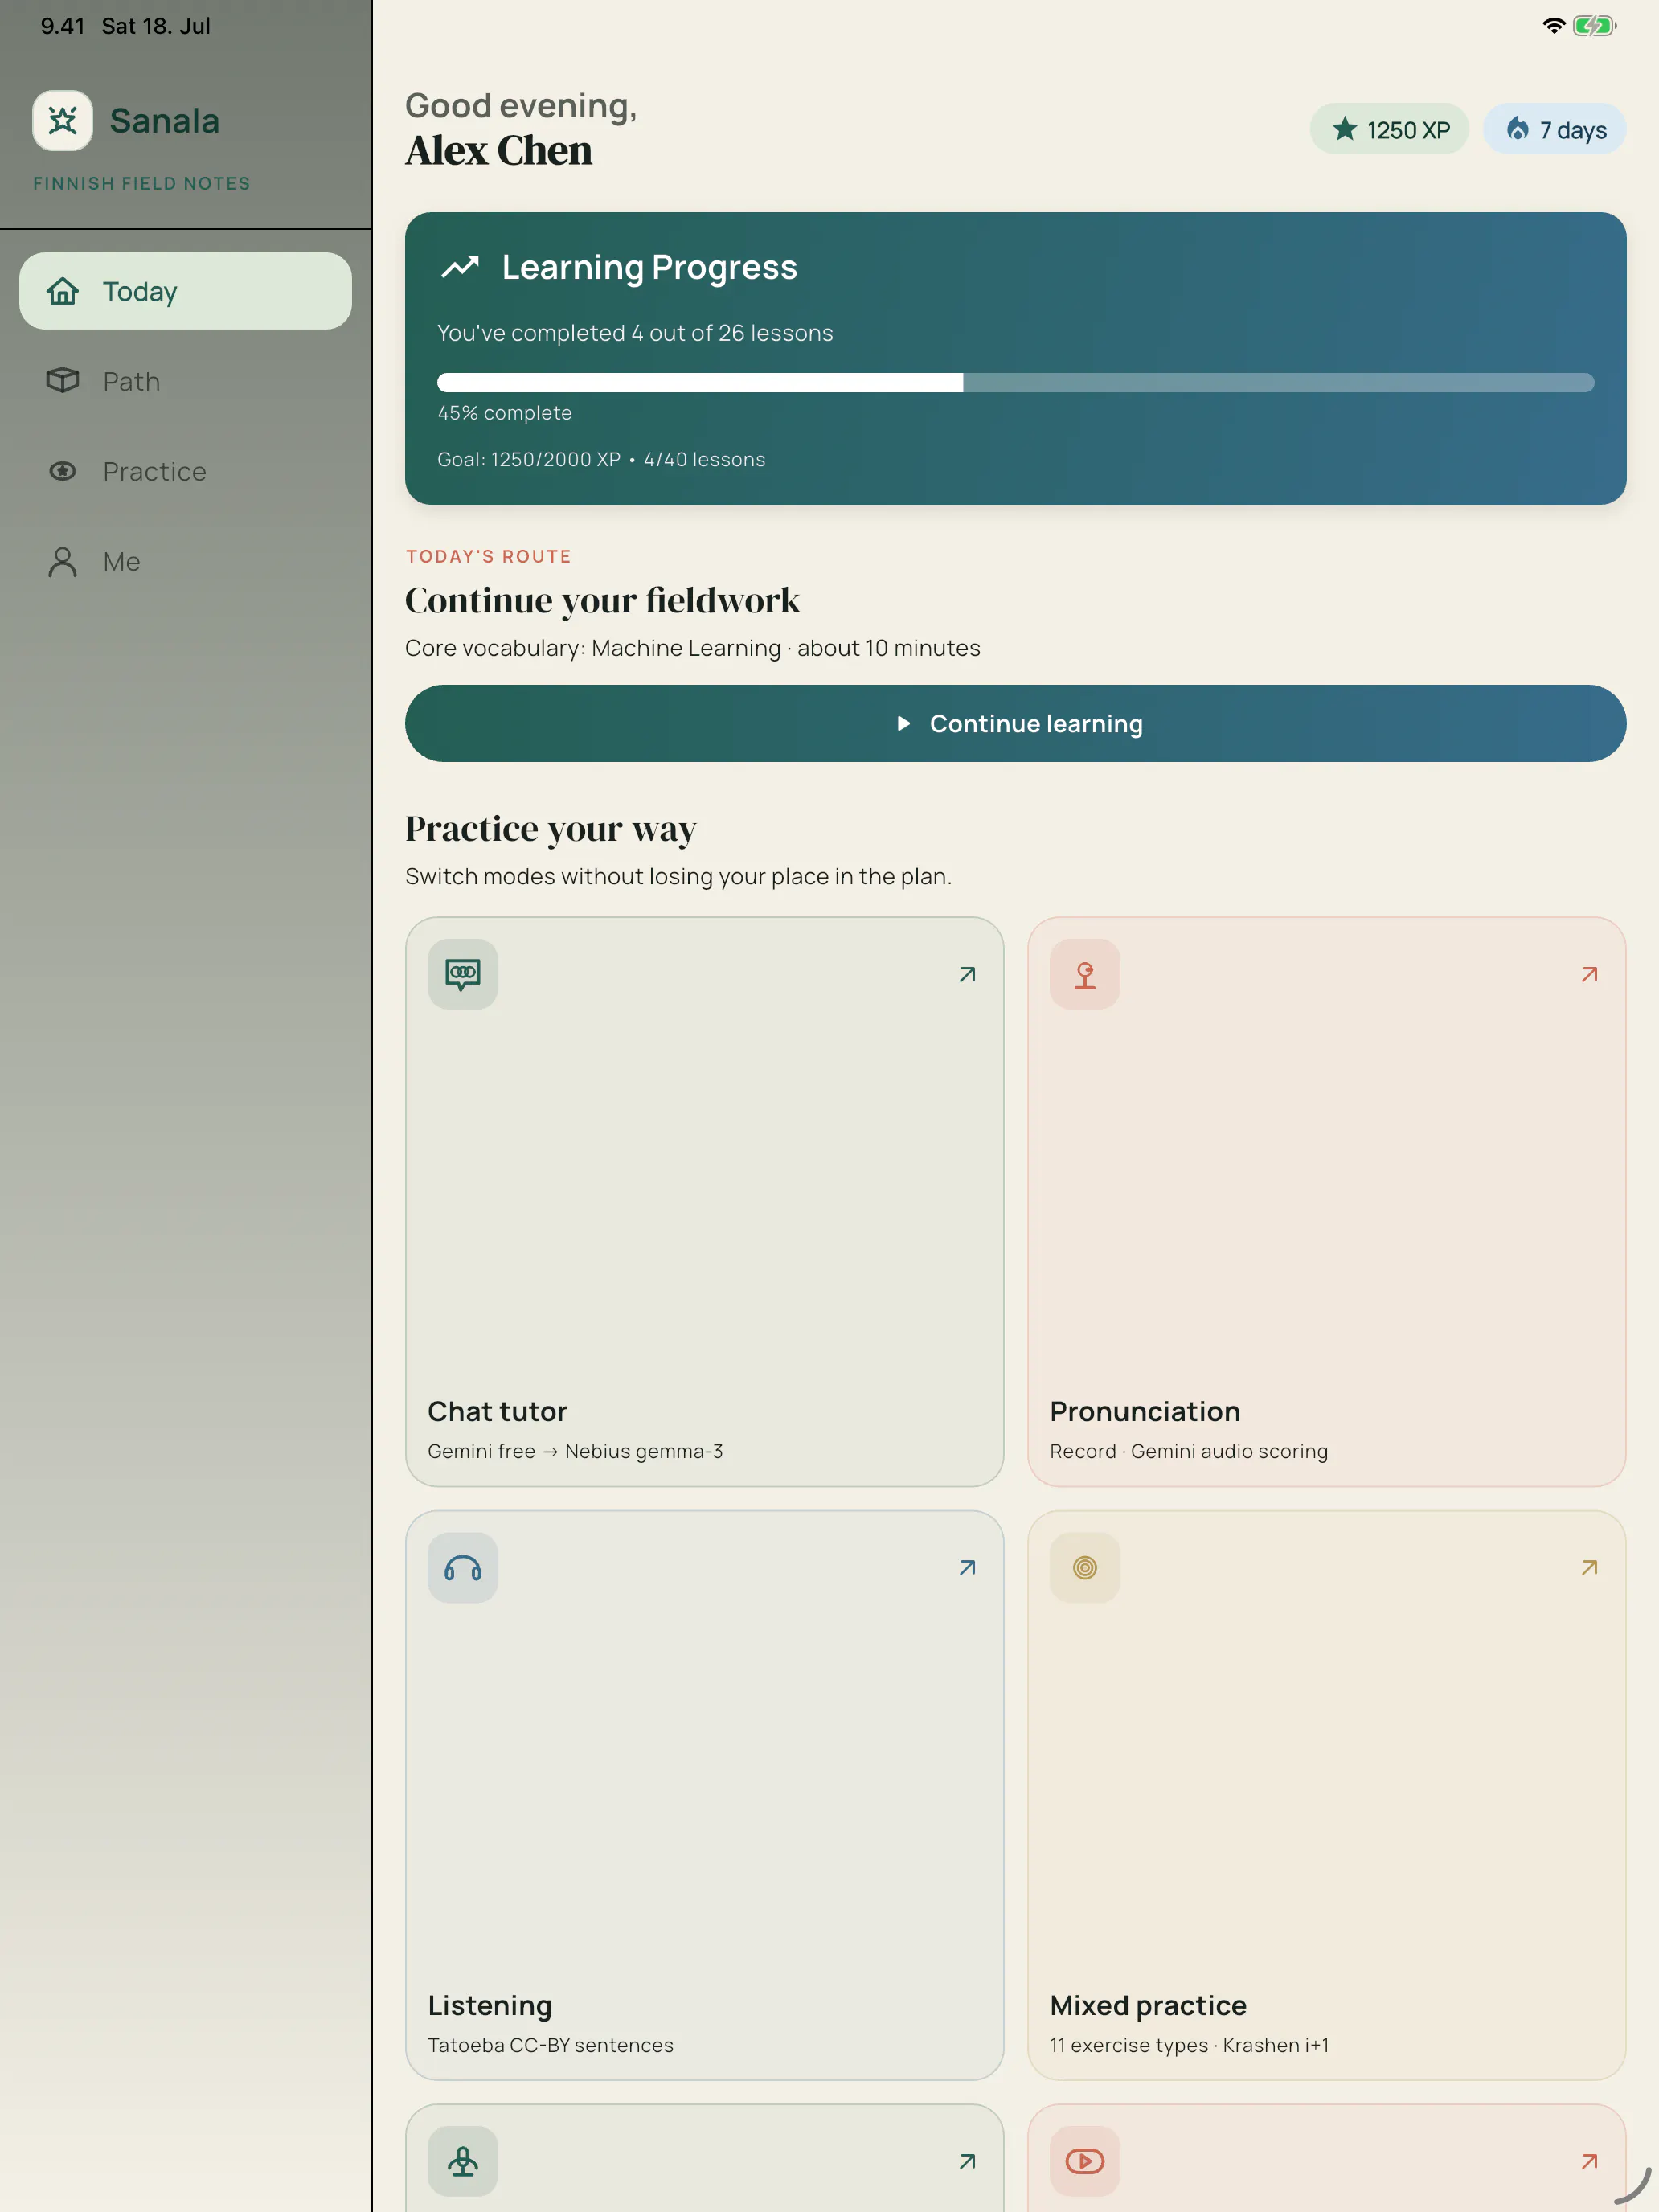Tap the video play icon on bottom card
Image resolution: width=1659 pixels, height=2212 pixels.
coord(1085,2162)
